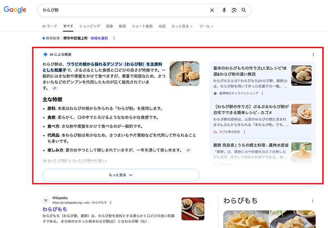The width and height of the screenshot is (328, 228).
Task: Clear the search box with the X icon
Action: click(212, 10)
